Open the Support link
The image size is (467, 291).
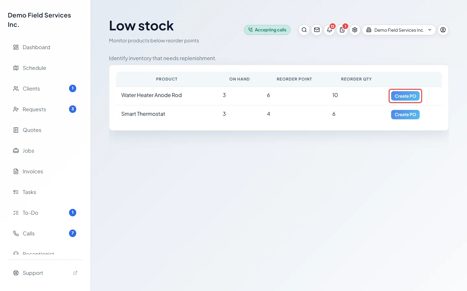(45, 273)
